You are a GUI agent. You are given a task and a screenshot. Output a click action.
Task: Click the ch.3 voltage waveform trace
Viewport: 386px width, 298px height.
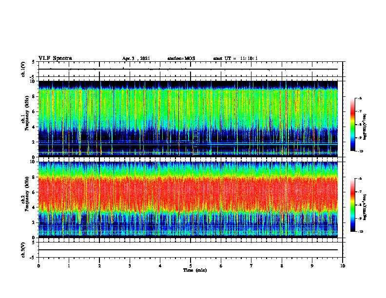188,250
